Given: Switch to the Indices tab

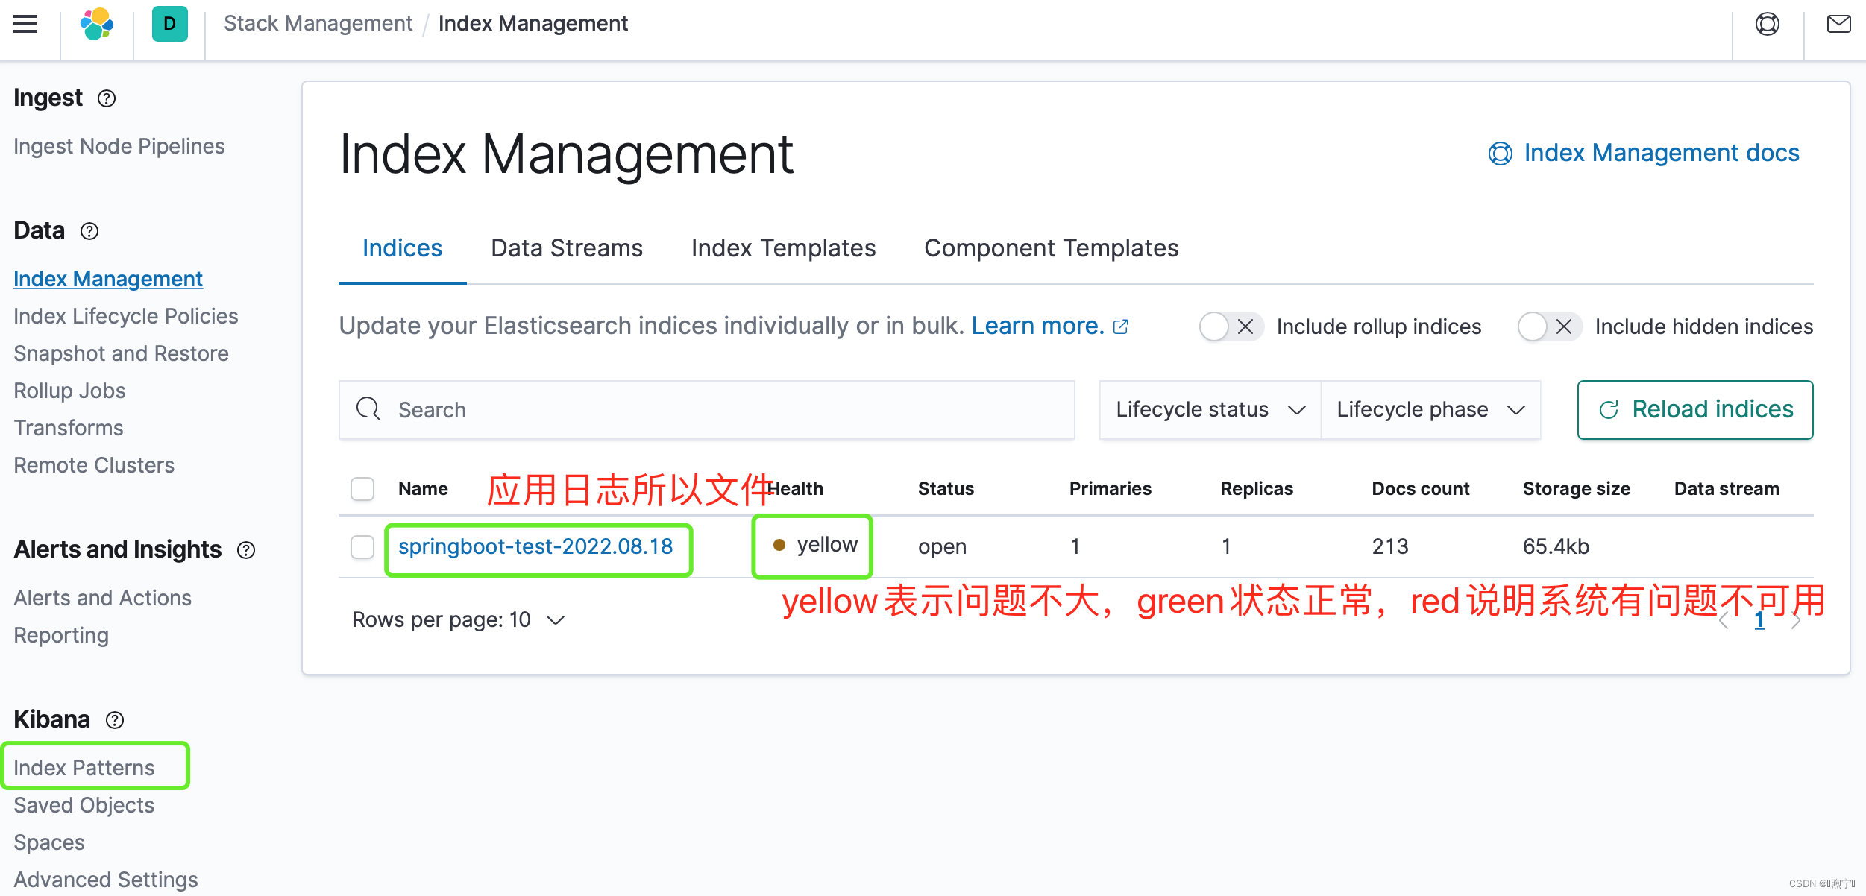Looking at the screenshot, I should click(x=402, y=248).
